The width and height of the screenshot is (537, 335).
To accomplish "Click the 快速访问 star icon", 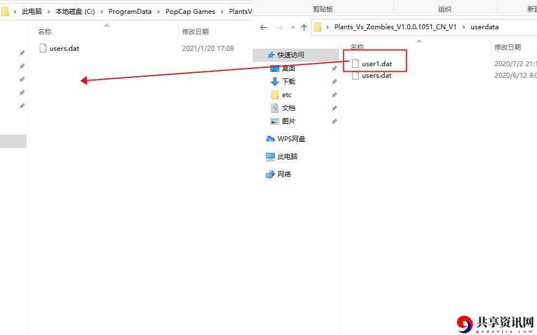I will pos(271,55).
